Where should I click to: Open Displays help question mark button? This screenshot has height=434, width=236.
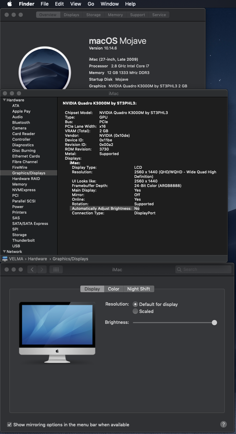pos(223,424)
